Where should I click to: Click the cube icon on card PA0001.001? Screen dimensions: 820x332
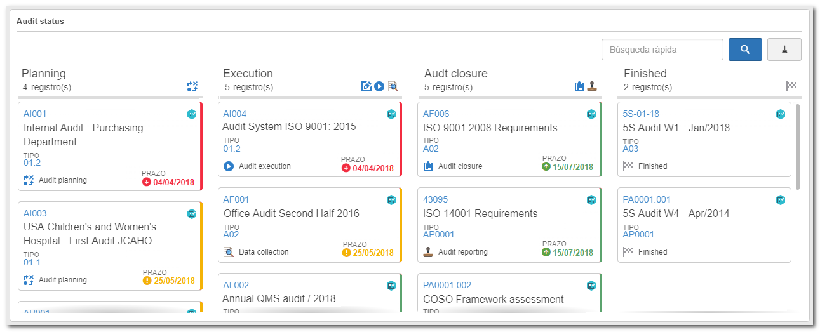(781, 200)
